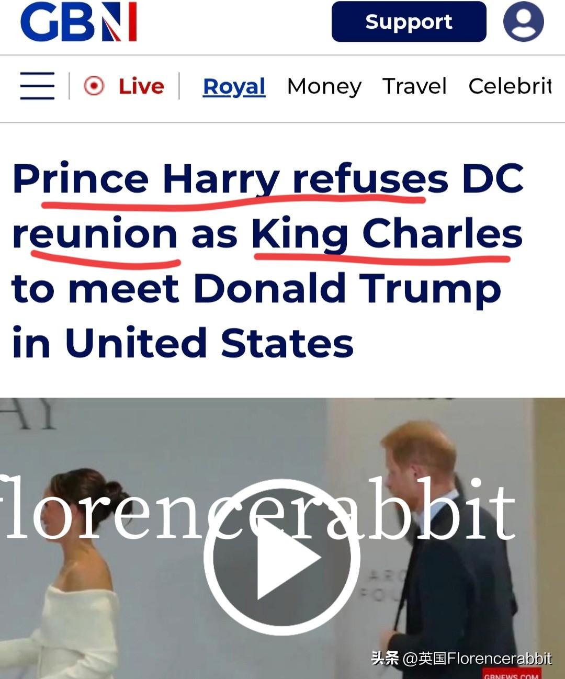Click the large 'florencerabbit' overlay text

tap(259, 507)
